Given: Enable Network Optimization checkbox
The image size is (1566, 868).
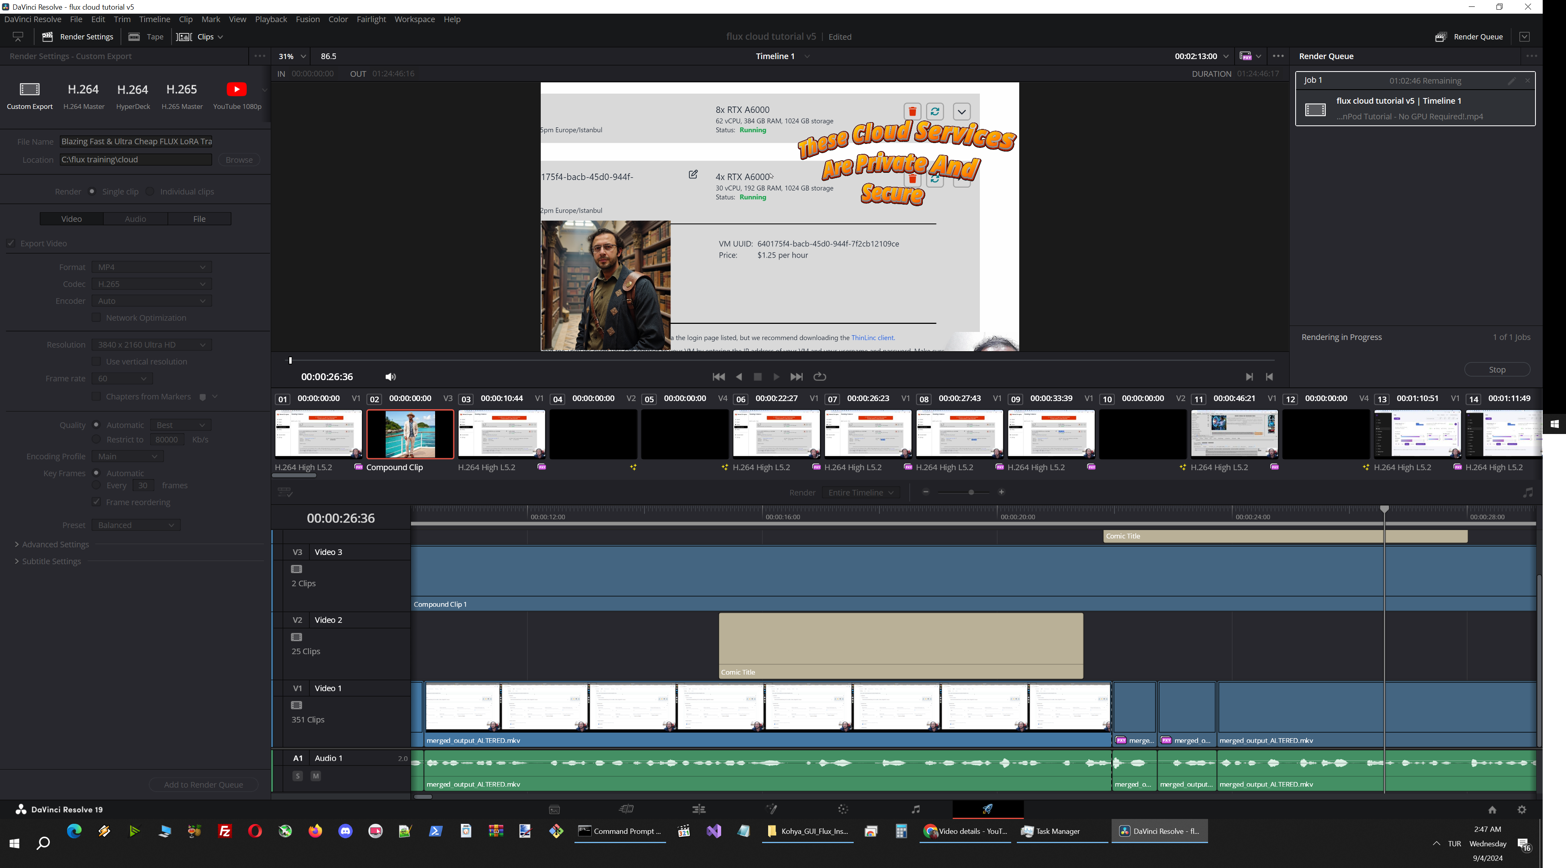Looking at the screenshot, I should [96, 317].
